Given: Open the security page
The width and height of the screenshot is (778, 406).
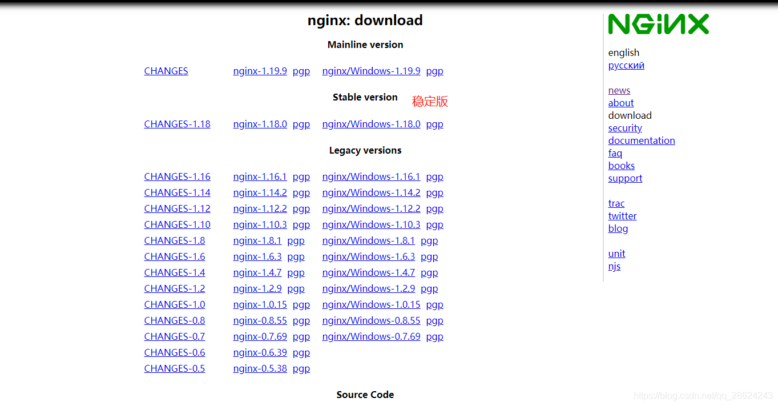Looking at the screenshot, I should [625, 128].
